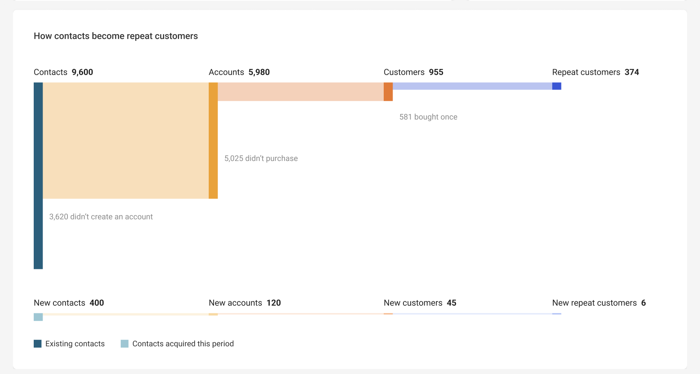This screenshot has width=700, height=374.
Task: Click the 'New contacts 400' label
Action: [69, 303]
